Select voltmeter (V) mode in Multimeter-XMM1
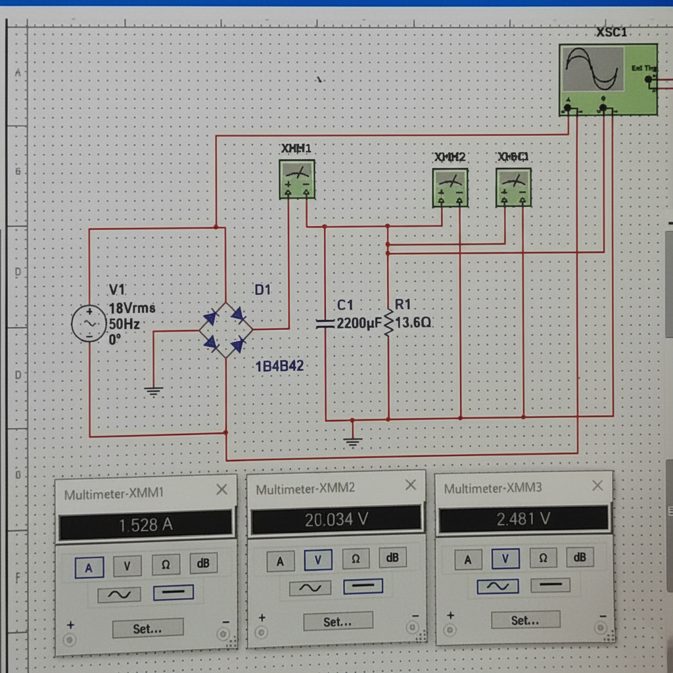Screen dimensions: 673x673 tap(127, 566)
